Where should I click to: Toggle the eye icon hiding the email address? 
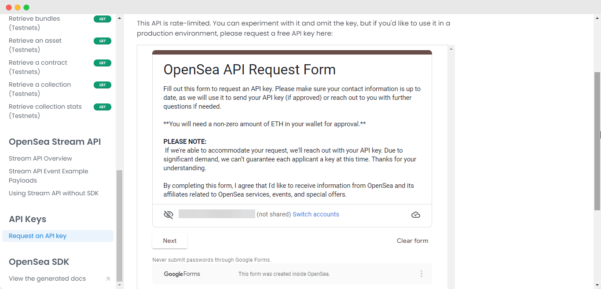(168, 214)
